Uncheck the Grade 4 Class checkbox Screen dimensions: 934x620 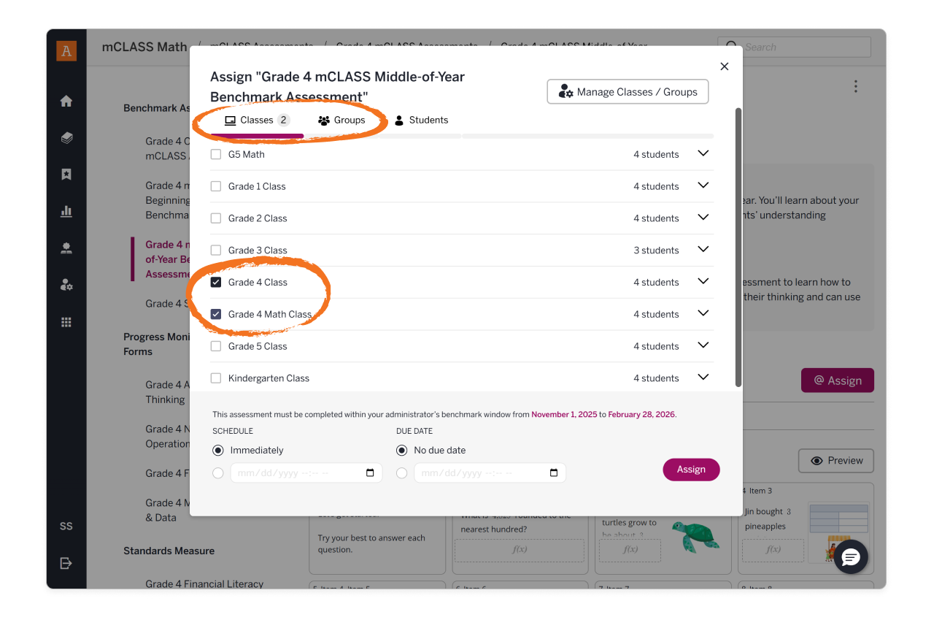216,283
